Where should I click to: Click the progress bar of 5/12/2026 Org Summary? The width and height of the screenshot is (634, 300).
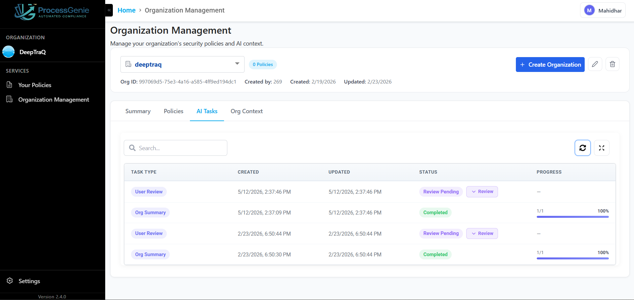coord(573,217)
